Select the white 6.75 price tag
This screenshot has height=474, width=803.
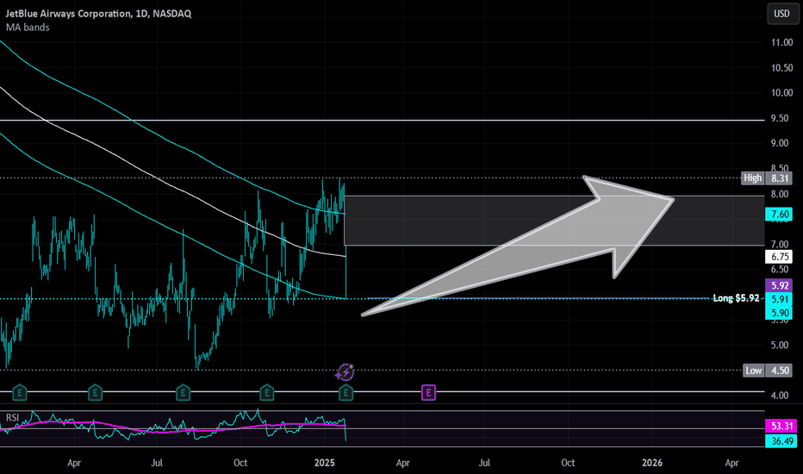point(779,257)
